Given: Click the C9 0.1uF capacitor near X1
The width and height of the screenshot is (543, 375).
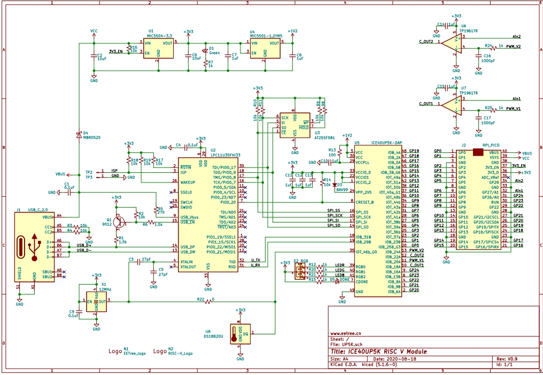Looking at the screenshot, I should coord(80,311).
